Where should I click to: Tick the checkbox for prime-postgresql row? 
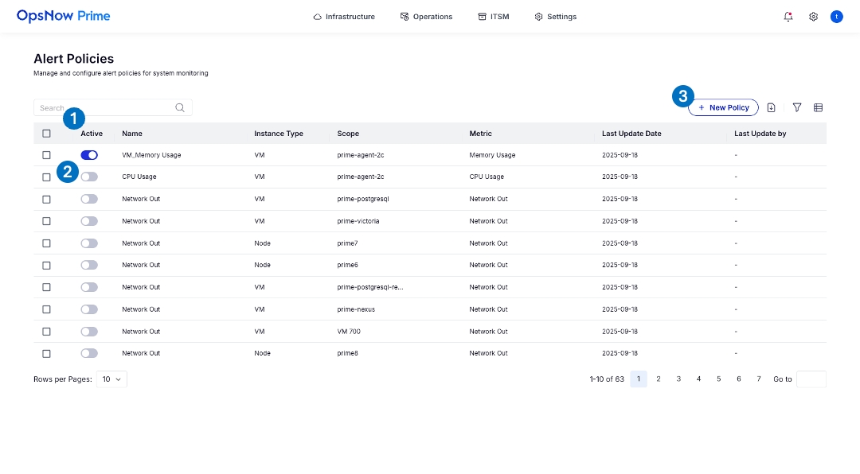46,199
